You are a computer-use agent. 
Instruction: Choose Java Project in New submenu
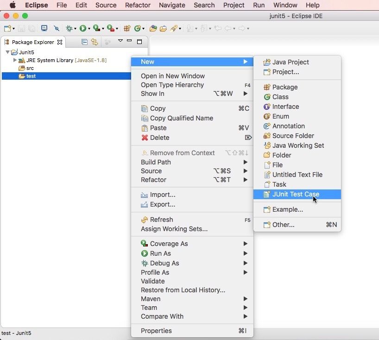point(297,62)
